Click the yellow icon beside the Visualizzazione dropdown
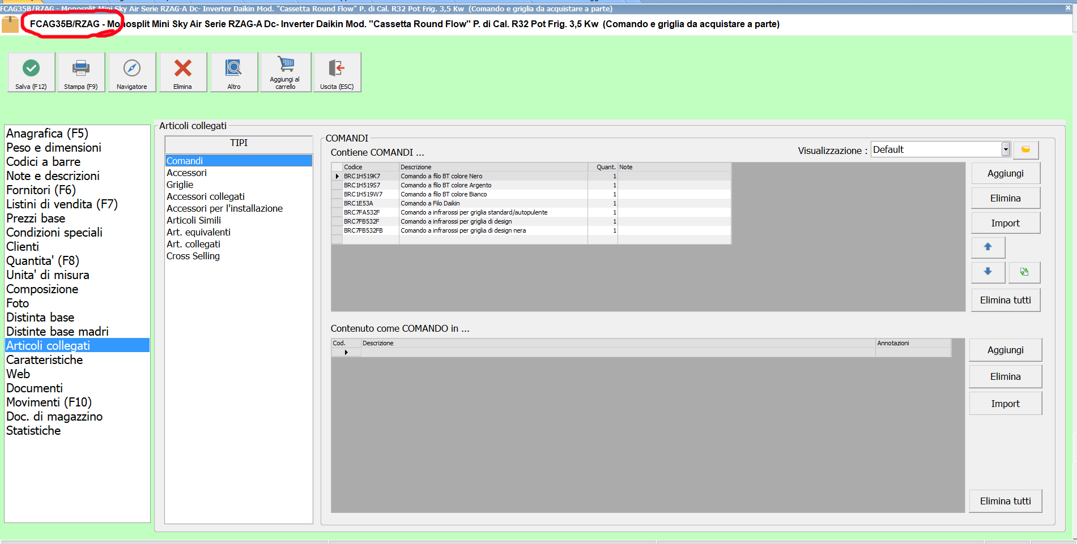1077x544 pixels. (x=1025, y=149)
